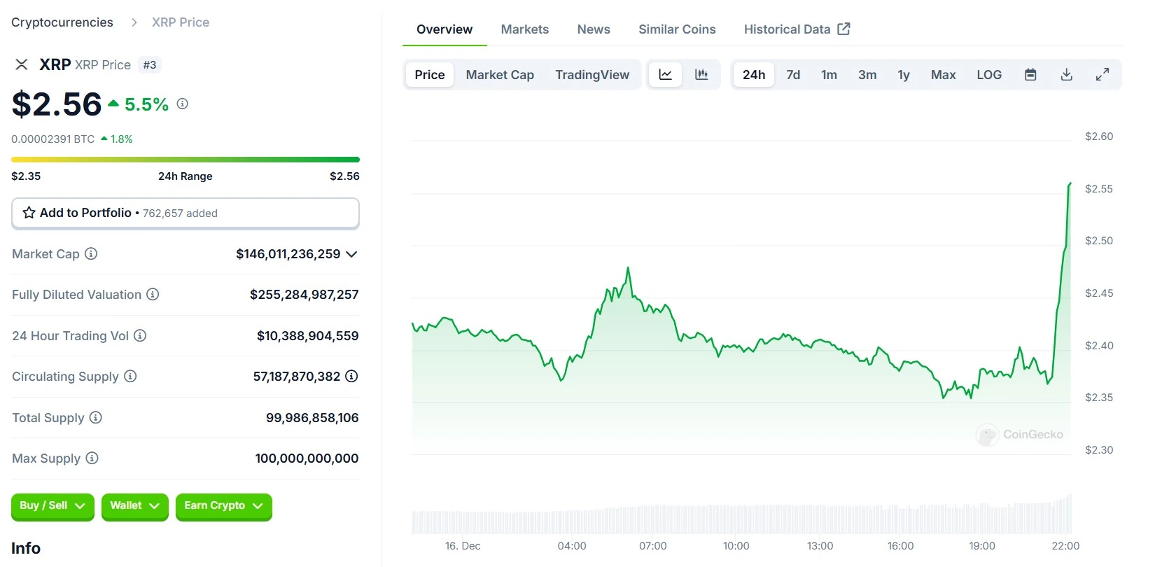Viewport: 1176px width, 567px height.
Task: Click the 1.8% BTC change text
Action: pyautogui.click(x=121, y=139)
